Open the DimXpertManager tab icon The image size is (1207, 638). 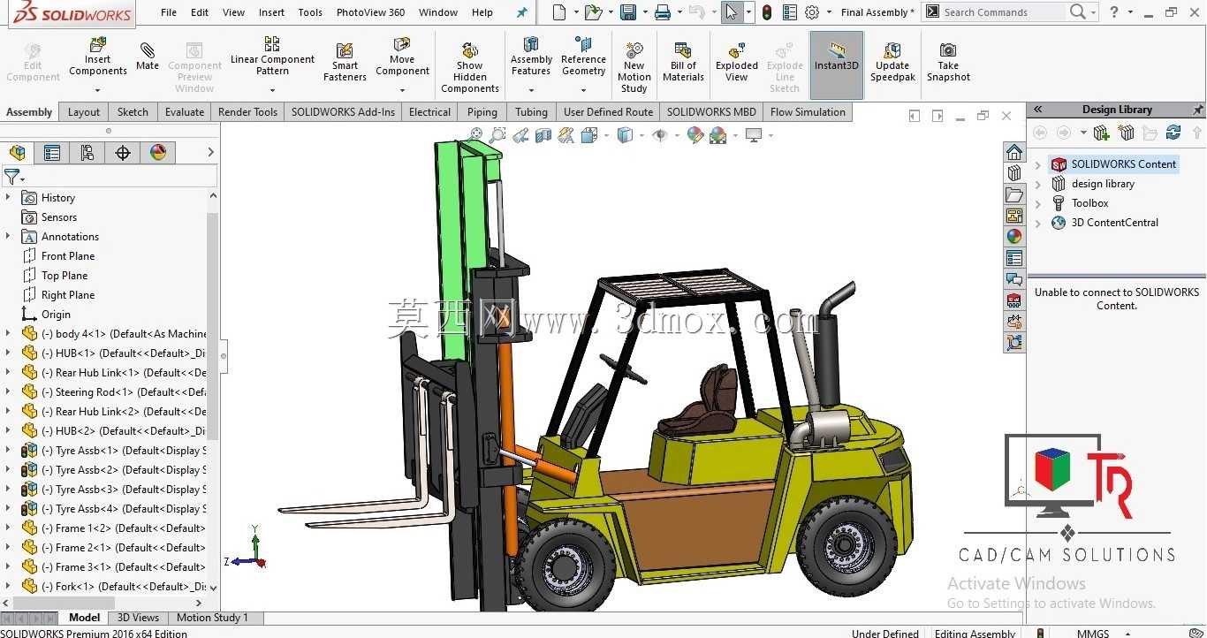123,153
